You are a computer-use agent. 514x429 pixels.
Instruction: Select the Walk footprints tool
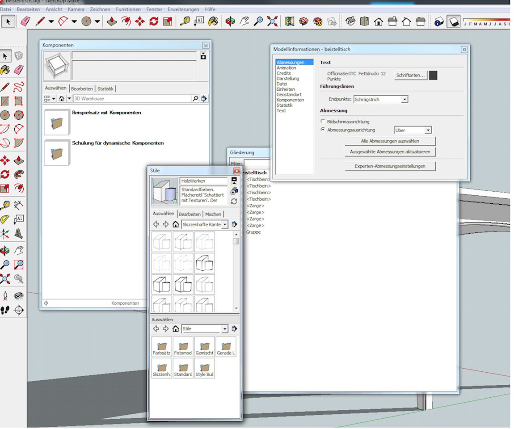[x=5, y=310]
